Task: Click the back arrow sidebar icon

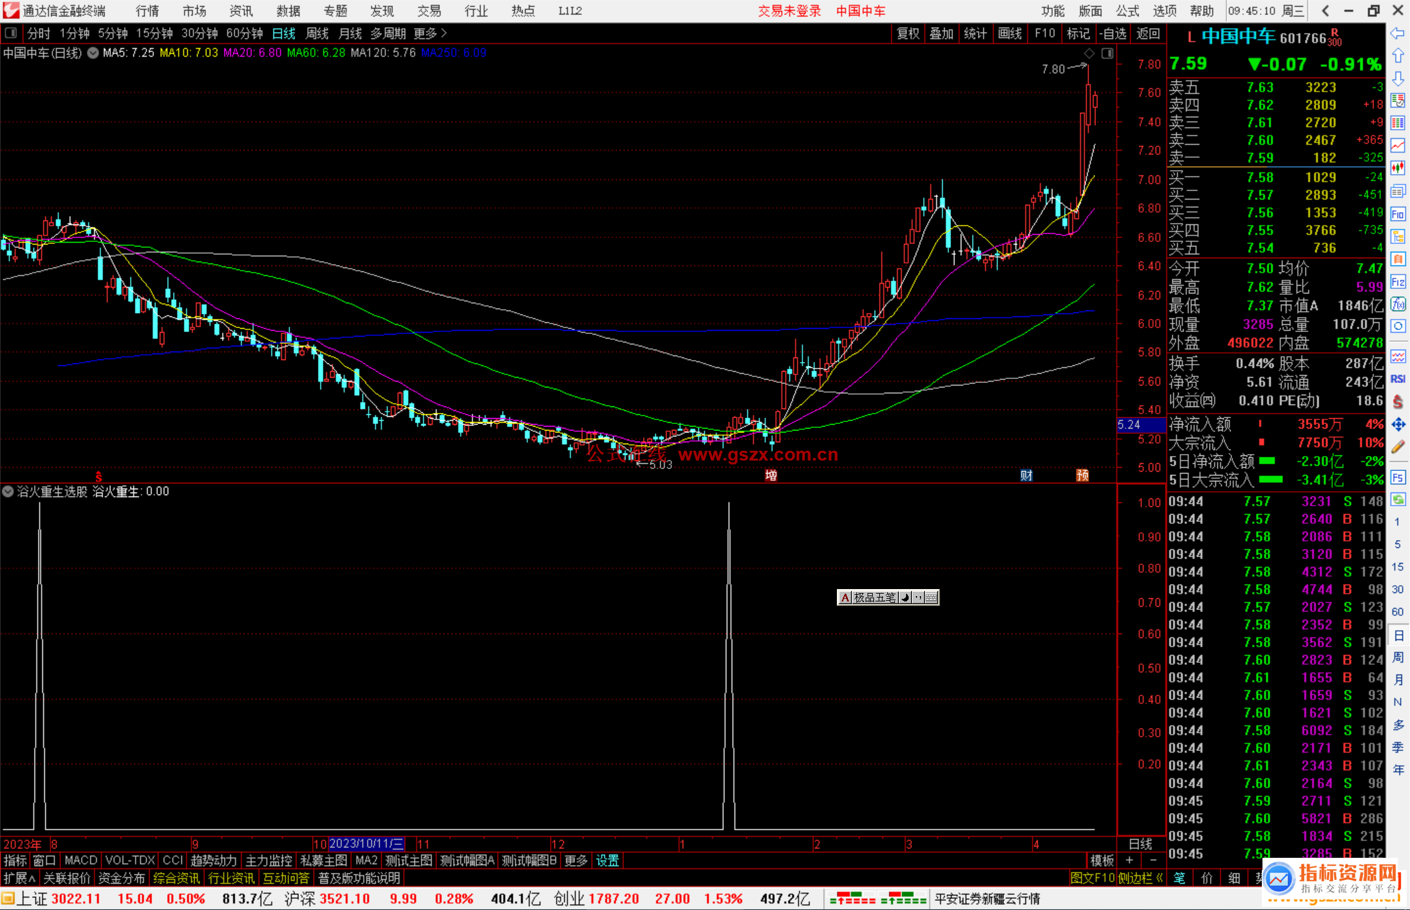Action: 1398,33
